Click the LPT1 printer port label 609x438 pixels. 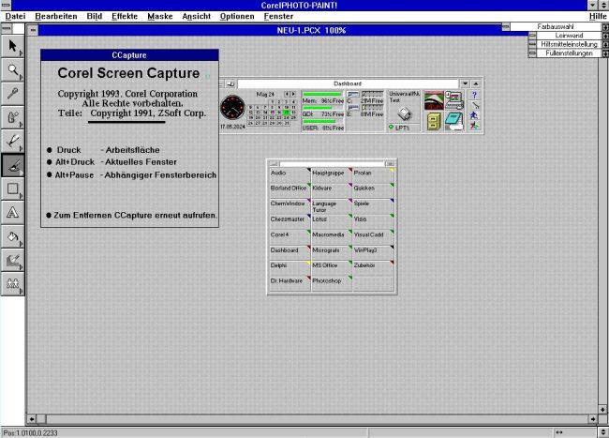click(x=402, y=128)
